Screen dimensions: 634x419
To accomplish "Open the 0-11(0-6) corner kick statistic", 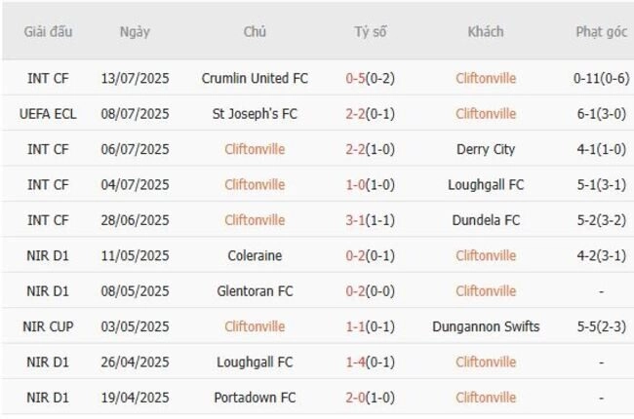I will coord(601,78).
